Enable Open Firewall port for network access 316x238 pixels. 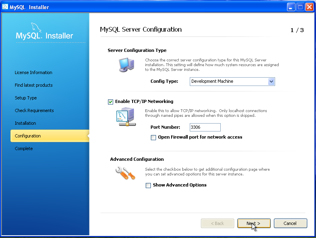154,137
